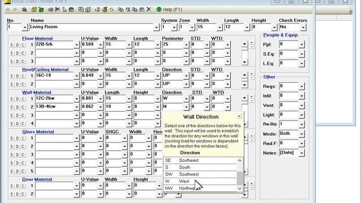Screen dimensions: 361x203
Task: Go to next room with double-right arrow
Action: point(15,10)
